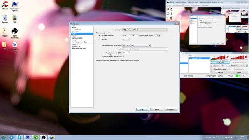The width and height of the screenshot is (249, 140).
Task: Mute the desktop speaker icon in OBS
Action: pyautogui.click(x=246, y=57)
